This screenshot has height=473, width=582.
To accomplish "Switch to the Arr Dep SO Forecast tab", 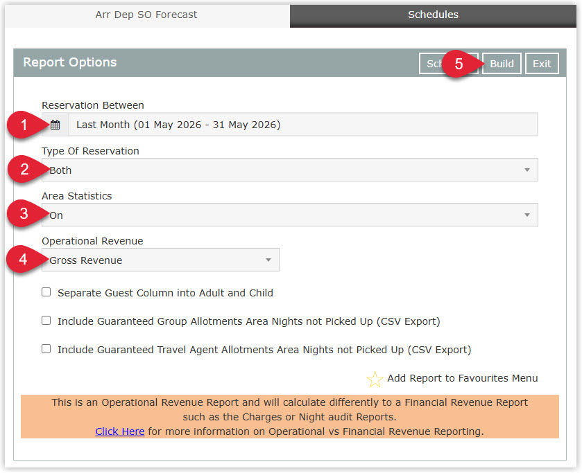I will [146, 15].
